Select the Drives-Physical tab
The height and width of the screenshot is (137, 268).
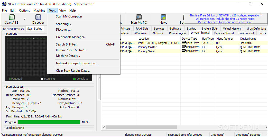pos(200,33)
